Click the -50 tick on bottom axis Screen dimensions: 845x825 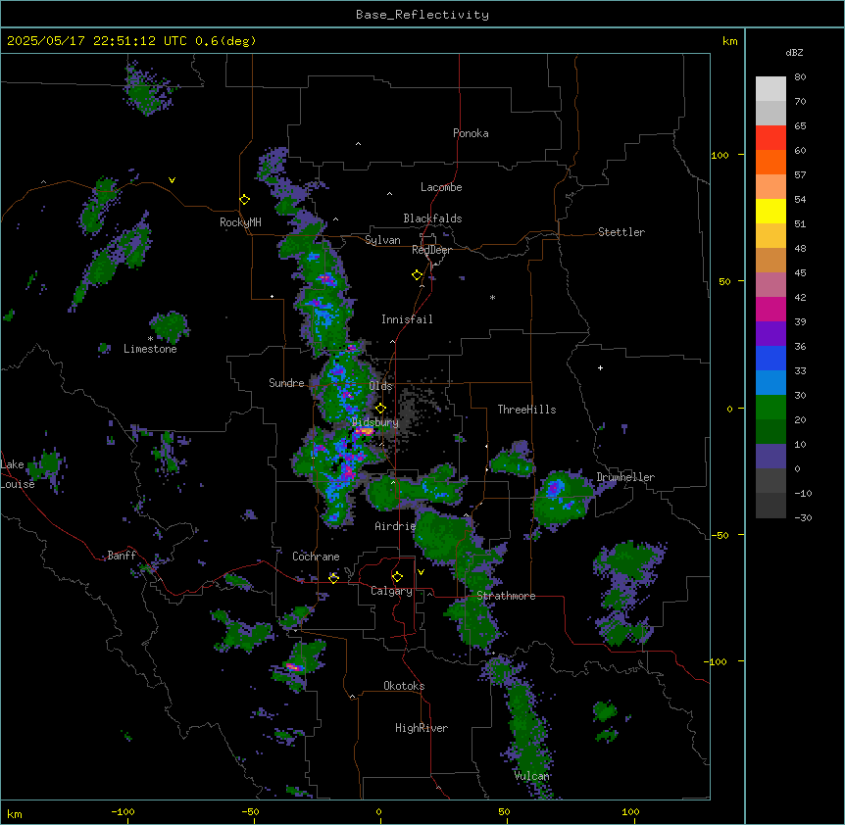250,811
